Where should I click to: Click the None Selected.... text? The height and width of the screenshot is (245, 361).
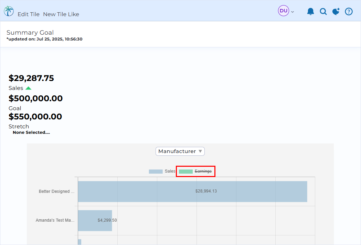[31, 132]
